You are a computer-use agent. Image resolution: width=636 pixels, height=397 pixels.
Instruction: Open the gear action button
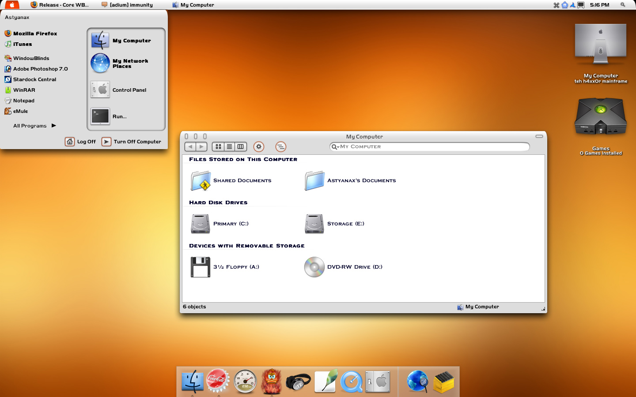[259, 146]
